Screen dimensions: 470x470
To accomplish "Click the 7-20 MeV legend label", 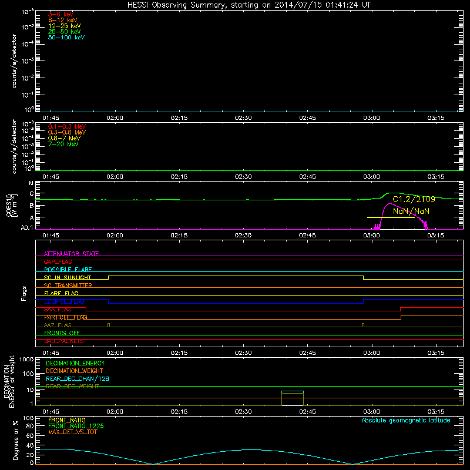I will coord(63,144).
